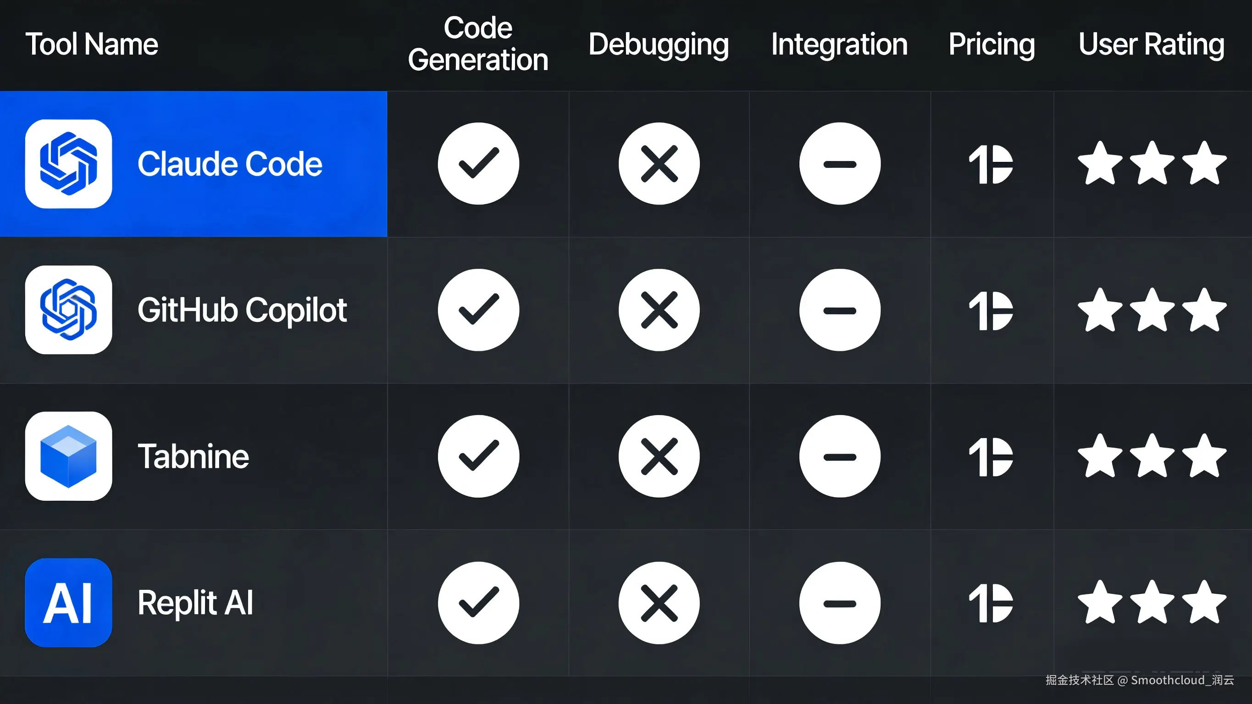Click the Replit AI logo icon

[68, 602]
